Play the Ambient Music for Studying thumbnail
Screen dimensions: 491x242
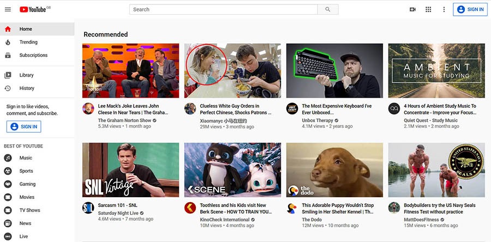click(436, 70)
